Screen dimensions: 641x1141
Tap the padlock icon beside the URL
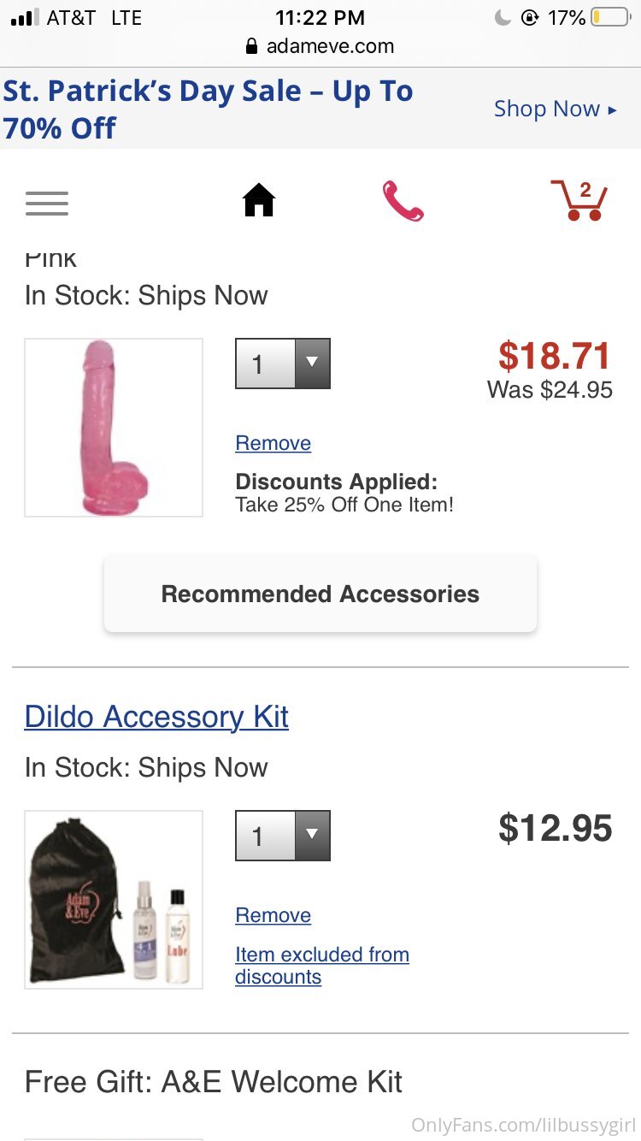pyautogui.click(x=251, y=46)
